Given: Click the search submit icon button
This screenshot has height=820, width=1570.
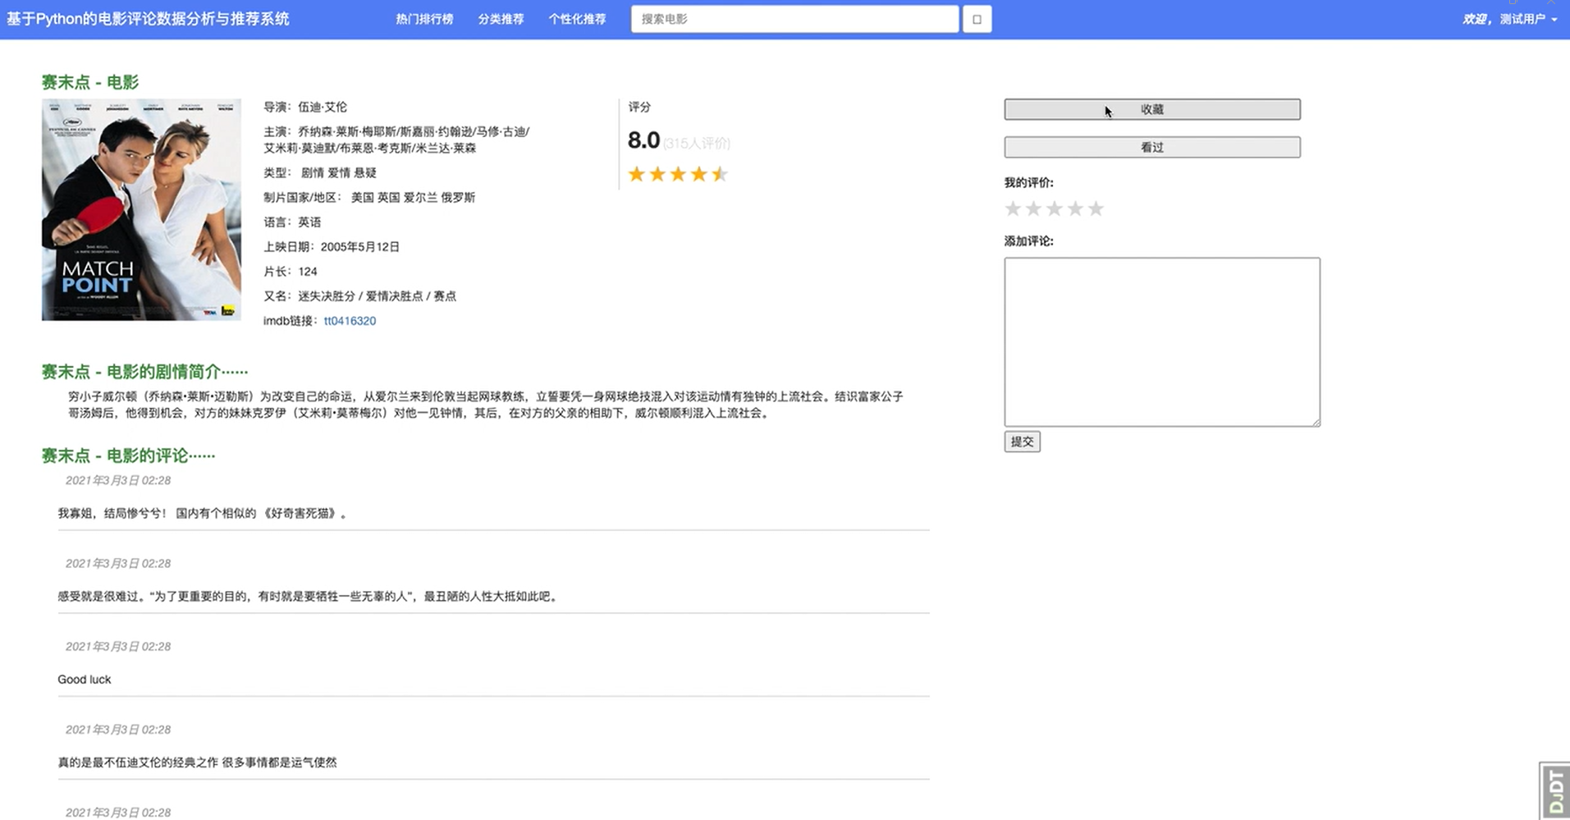Looking at the screenshot, I should point(977,19).
